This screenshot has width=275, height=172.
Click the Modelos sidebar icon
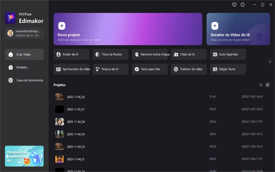click(11, 67)
